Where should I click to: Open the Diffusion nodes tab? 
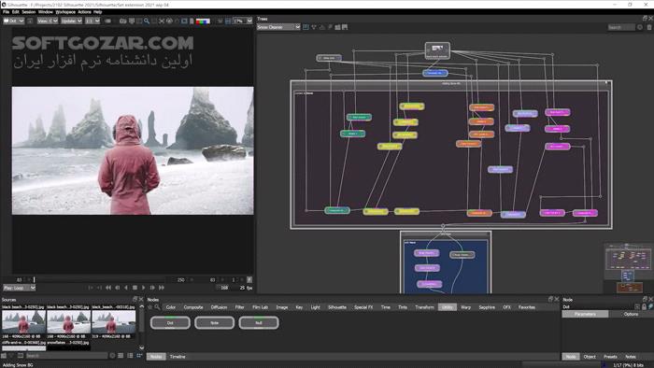point(219,307)
